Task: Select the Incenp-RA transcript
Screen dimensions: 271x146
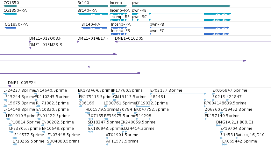Action: [118, 14]
